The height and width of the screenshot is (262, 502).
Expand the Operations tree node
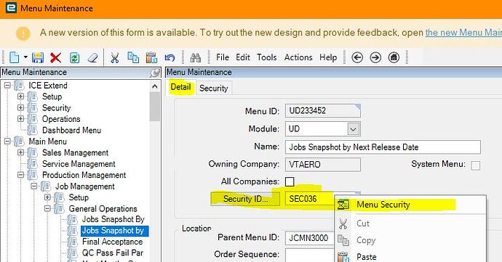pos(20,119)
